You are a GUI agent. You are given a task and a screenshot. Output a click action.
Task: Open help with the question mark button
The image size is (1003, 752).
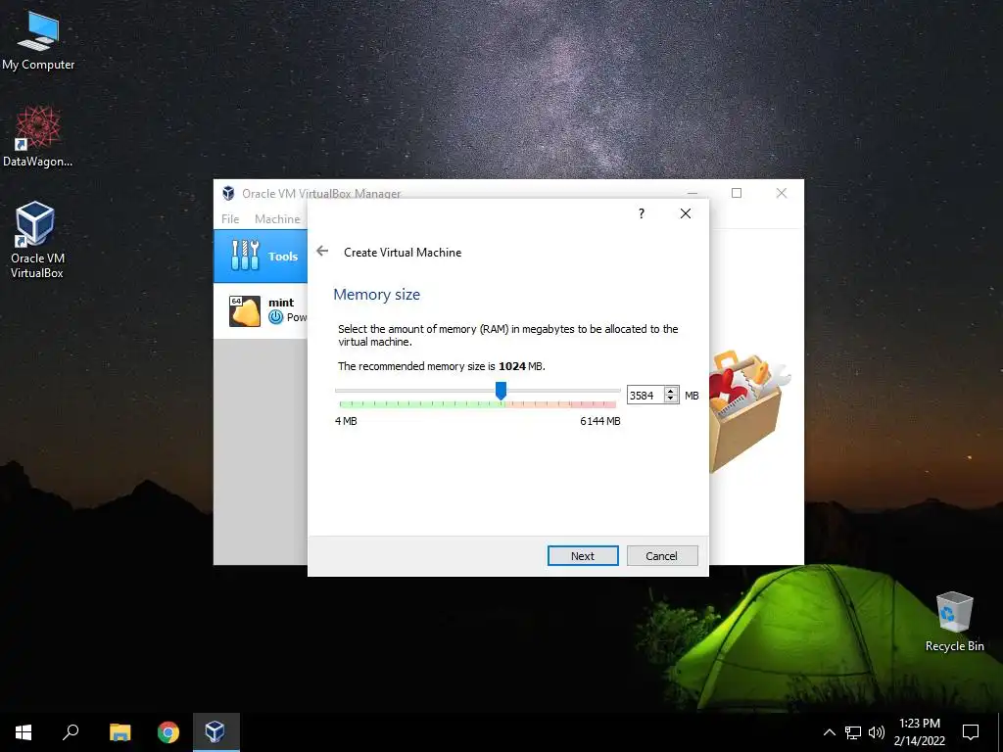tap(641, 213)
